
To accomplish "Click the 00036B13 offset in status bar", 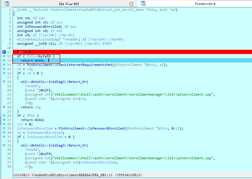I will coord(22,175).
